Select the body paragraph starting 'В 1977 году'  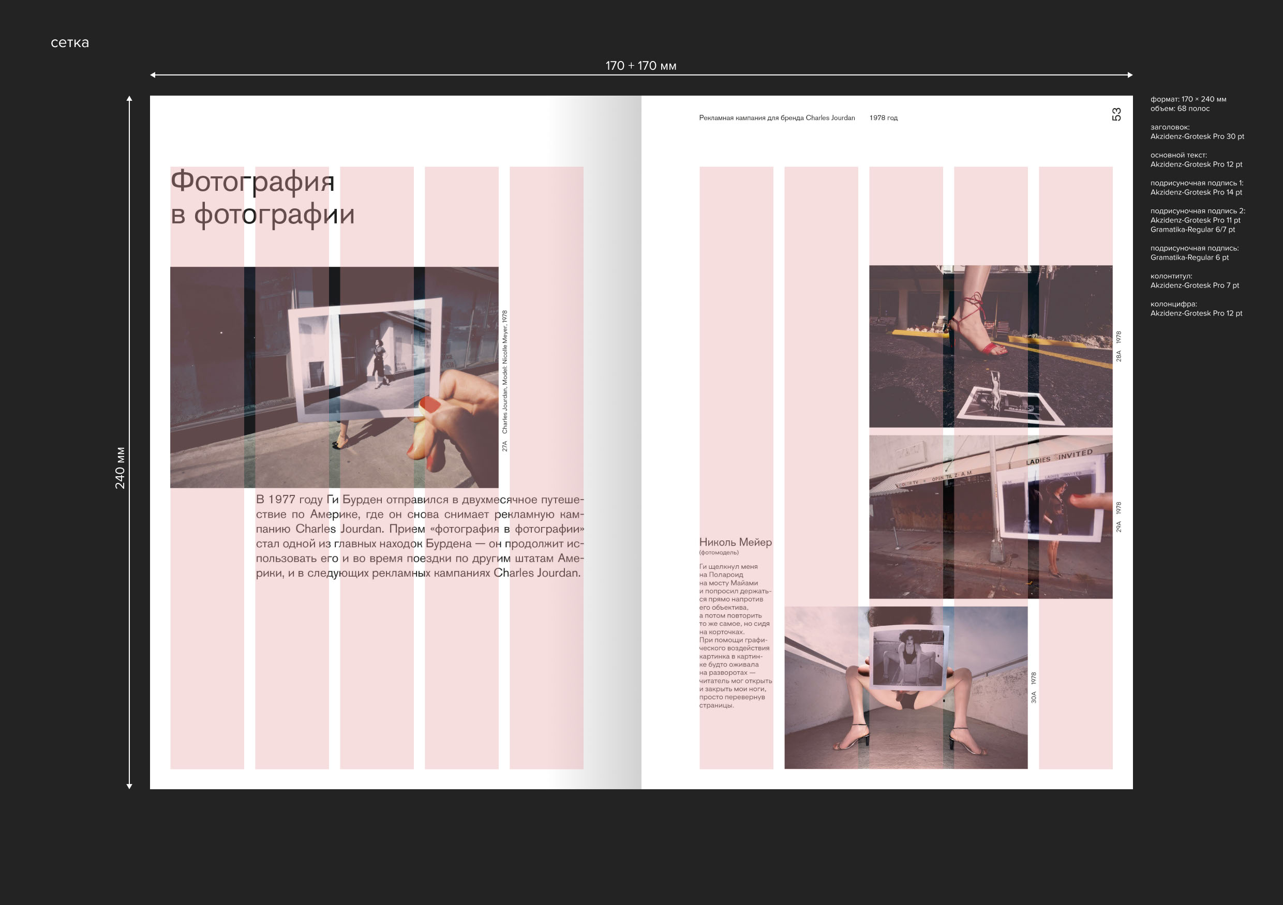tap(419, 536)
